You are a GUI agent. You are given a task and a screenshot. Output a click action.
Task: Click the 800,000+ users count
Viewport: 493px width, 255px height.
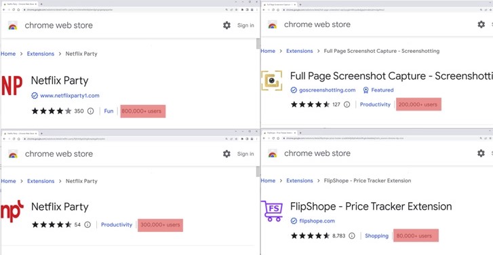[142, 111]
